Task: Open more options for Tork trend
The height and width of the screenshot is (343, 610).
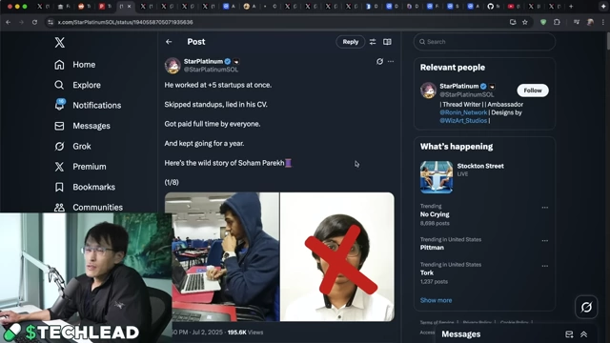Action: point(544,266)
